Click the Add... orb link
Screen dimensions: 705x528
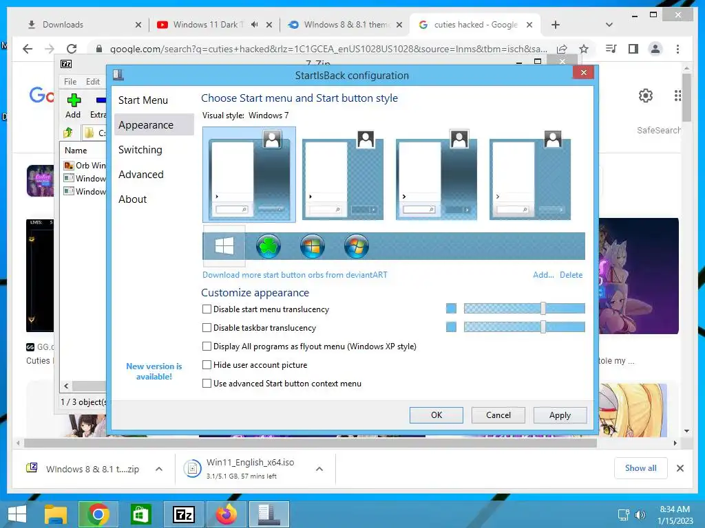(543, 275)
